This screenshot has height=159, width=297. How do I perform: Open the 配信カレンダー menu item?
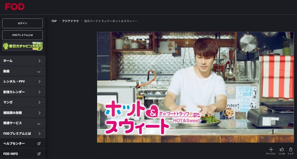23,92
